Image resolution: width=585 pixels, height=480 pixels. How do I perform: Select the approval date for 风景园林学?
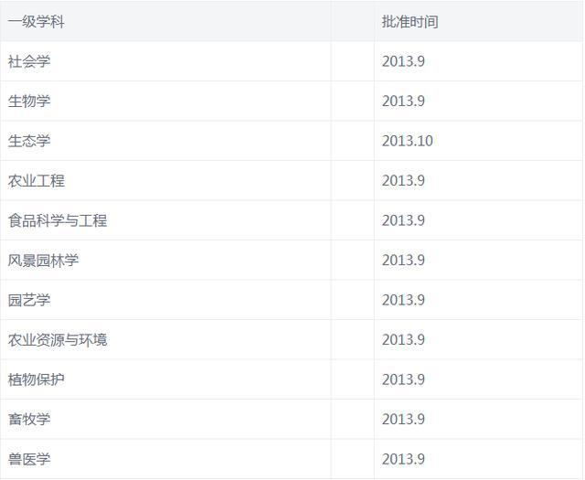click(x=403, y=260)
